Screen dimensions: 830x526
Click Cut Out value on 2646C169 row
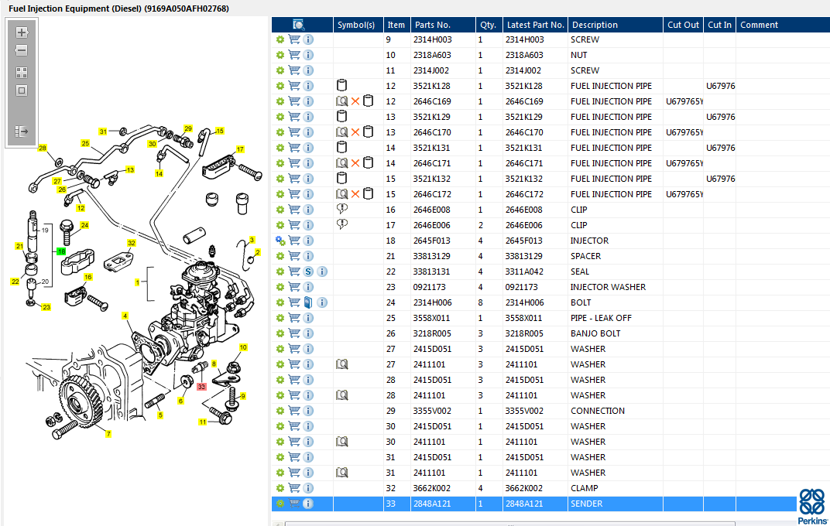point(684,101)
